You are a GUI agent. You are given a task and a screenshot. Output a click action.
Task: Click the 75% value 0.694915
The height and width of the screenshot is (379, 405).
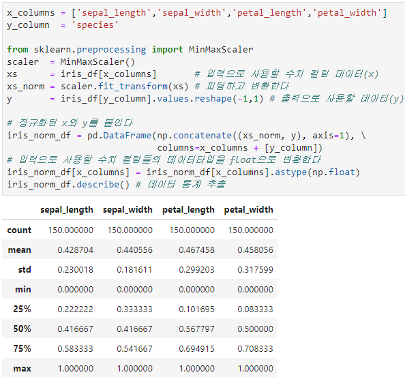point(196,349)
